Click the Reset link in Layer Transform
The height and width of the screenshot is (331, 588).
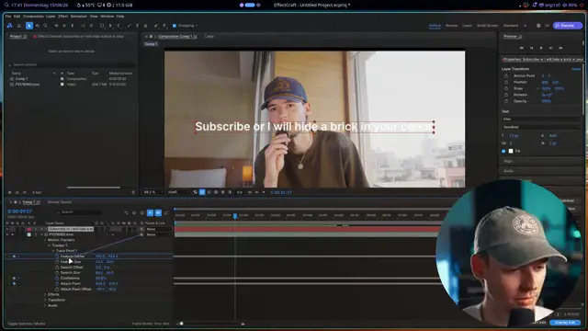click(576, 69)
